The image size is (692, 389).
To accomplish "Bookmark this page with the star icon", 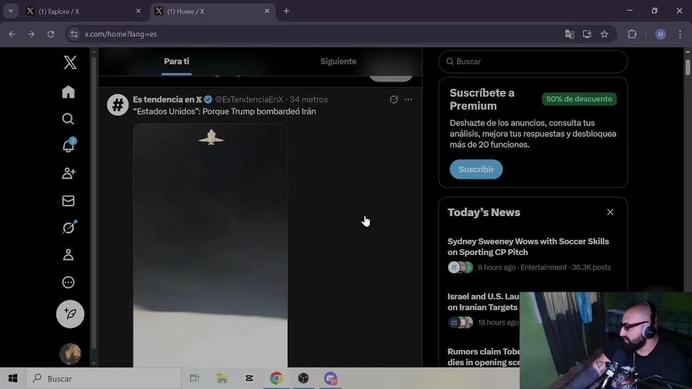I will 604,34.
